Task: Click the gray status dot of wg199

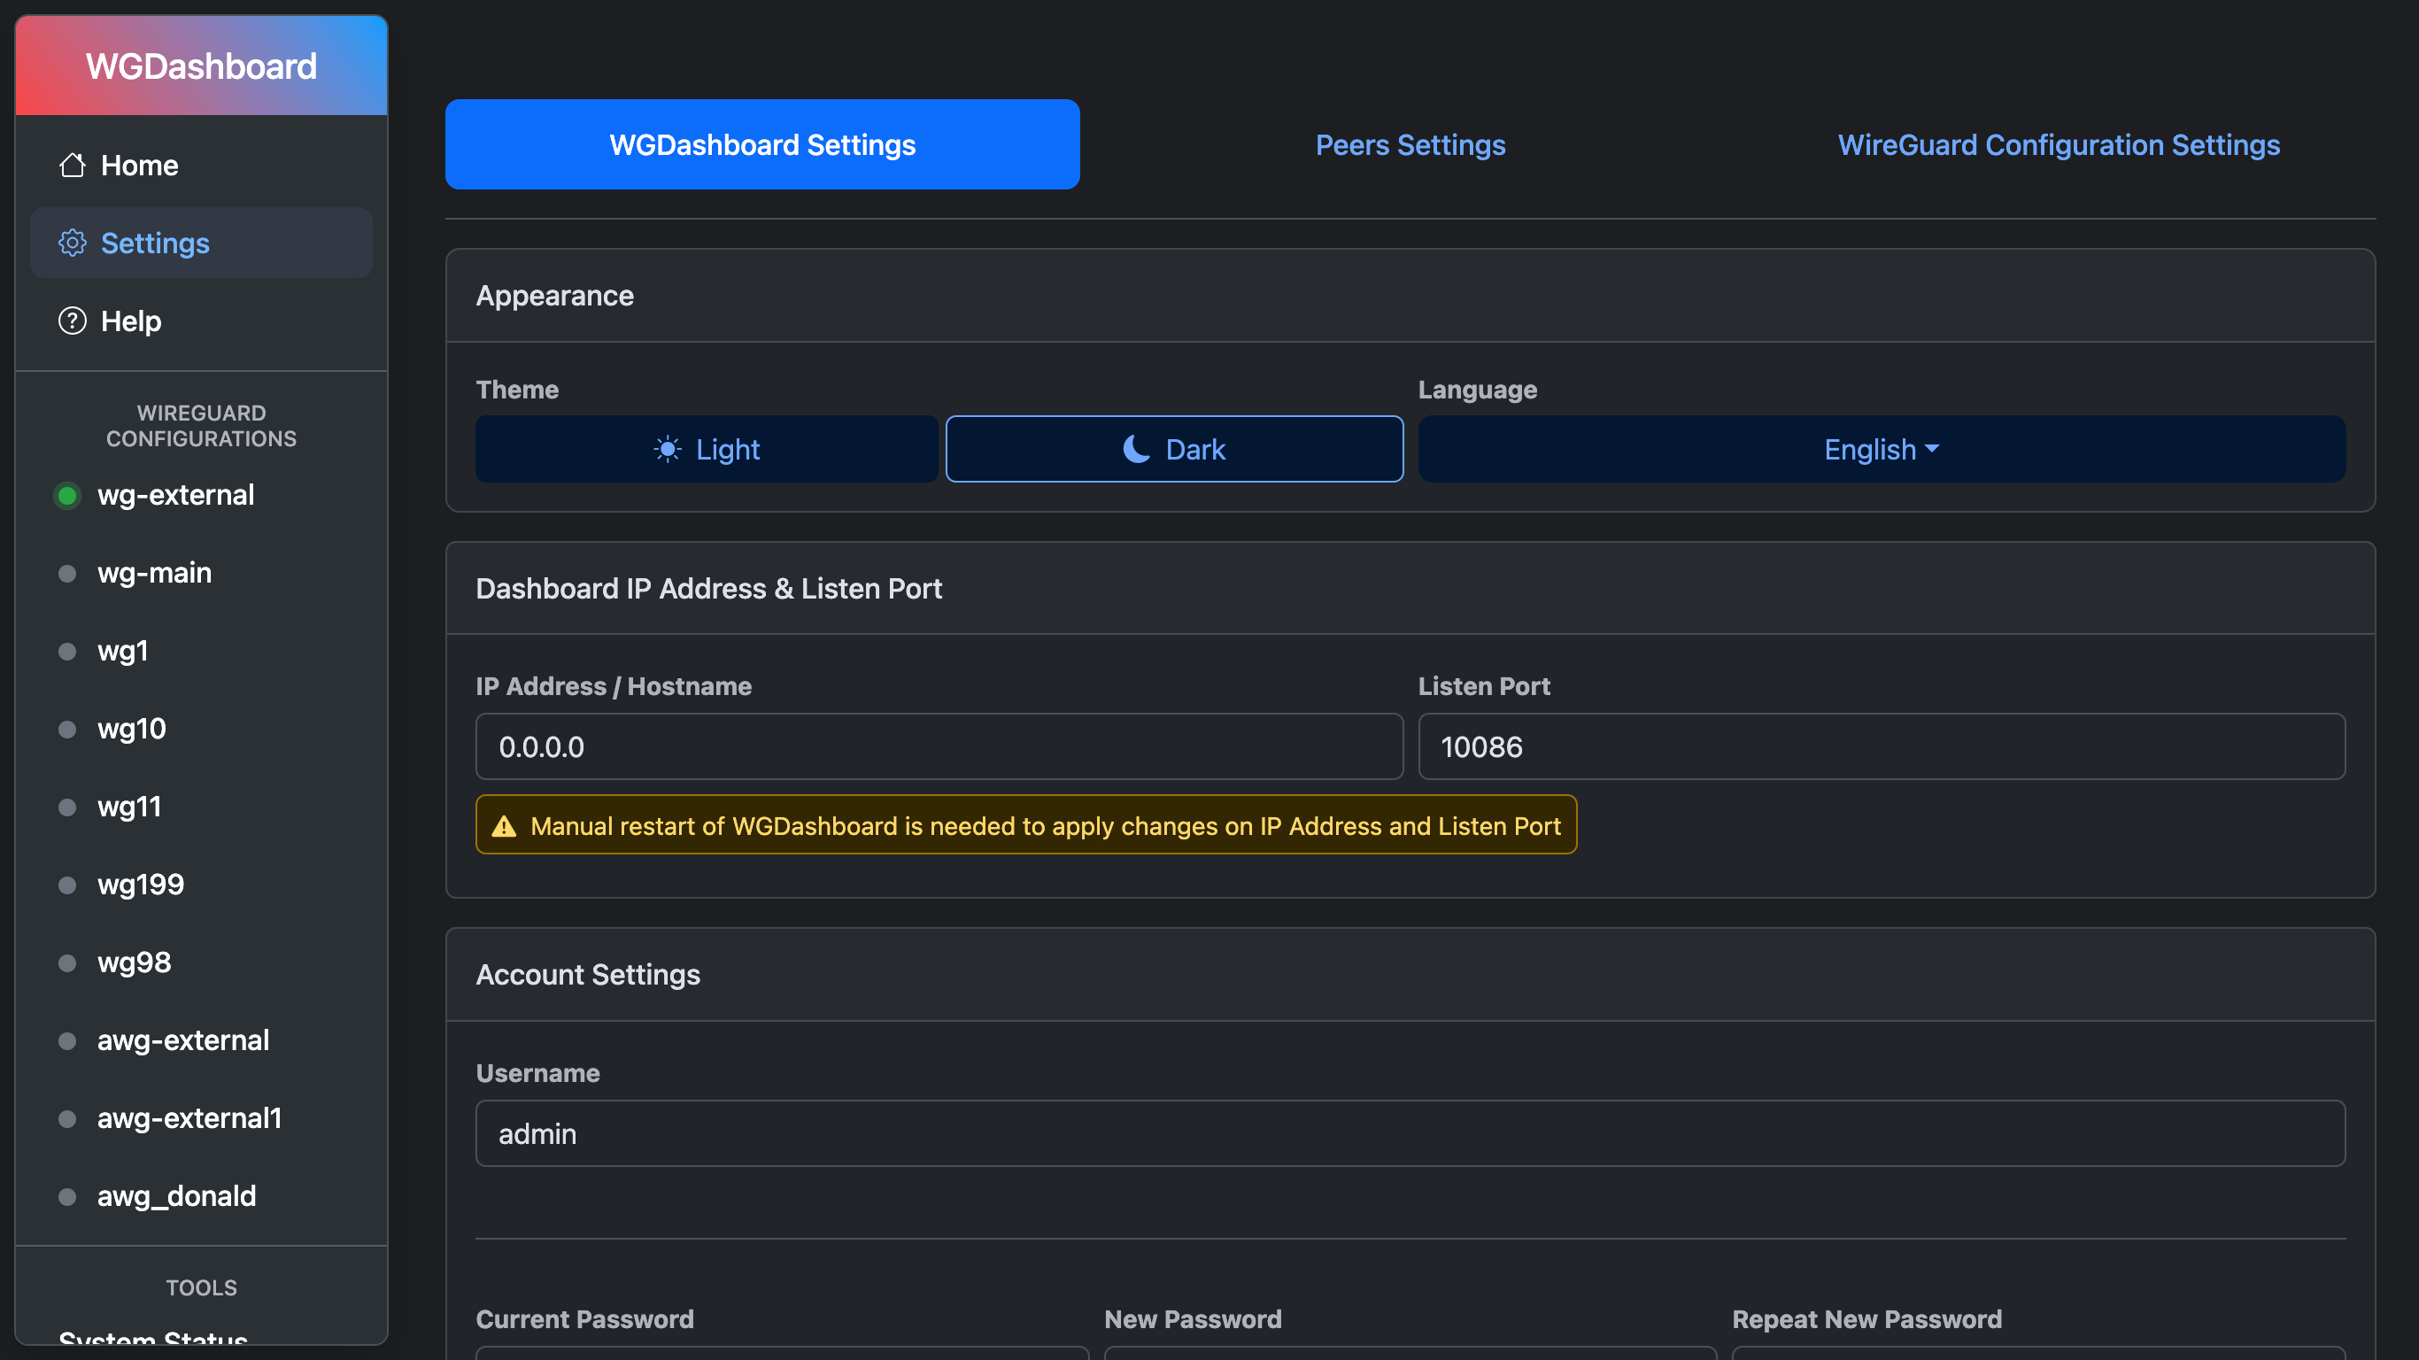Action: pyautogui.click(x=67, y=885)
